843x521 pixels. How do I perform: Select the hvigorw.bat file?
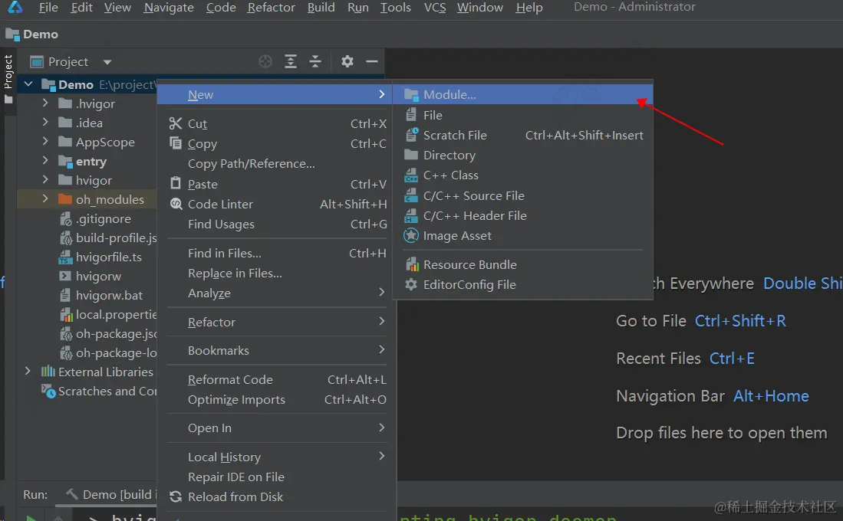(x=109, y=296)
